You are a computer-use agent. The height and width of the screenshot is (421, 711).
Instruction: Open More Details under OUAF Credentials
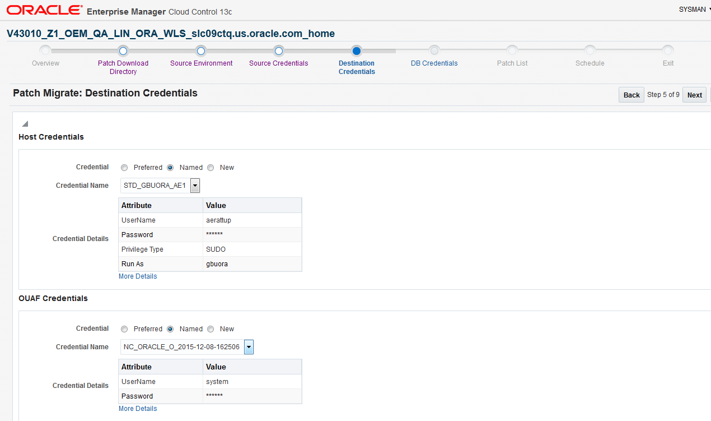click(138, 409)
